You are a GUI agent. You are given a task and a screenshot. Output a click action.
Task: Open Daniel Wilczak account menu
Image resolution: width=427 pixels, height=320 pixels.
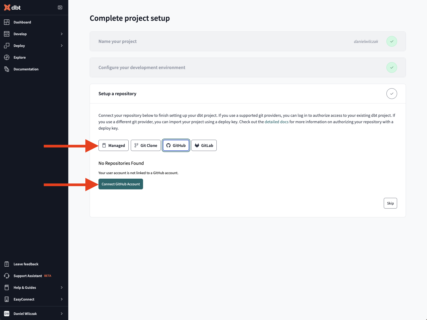[34, 314]
